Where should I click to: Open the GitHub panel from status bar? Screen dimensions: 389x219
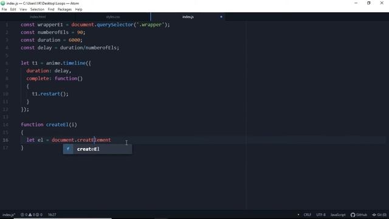point(359,215)
